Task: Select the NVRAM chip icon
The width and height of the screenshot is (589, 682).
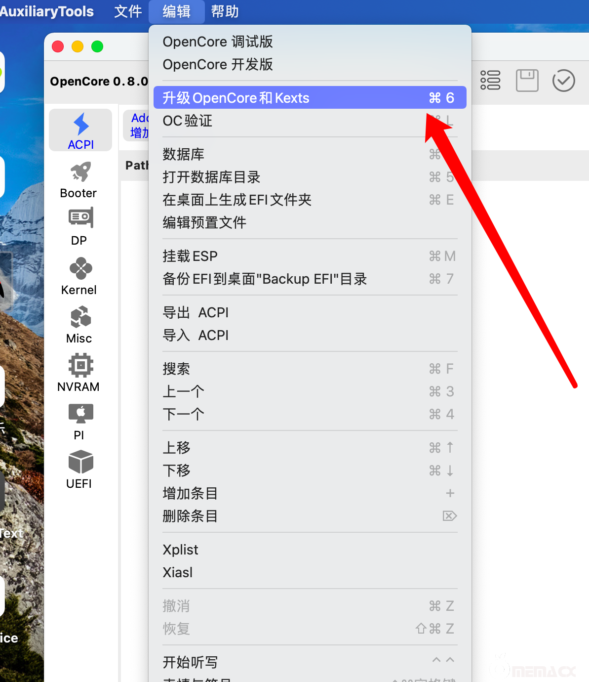Action: (x=80, y=366)
